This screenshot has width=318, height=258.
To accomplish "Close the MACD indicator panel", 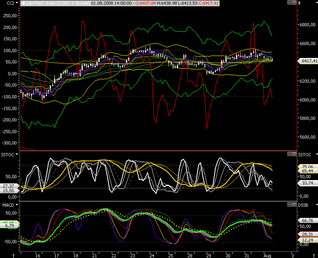I will click(x=294, y=204).
